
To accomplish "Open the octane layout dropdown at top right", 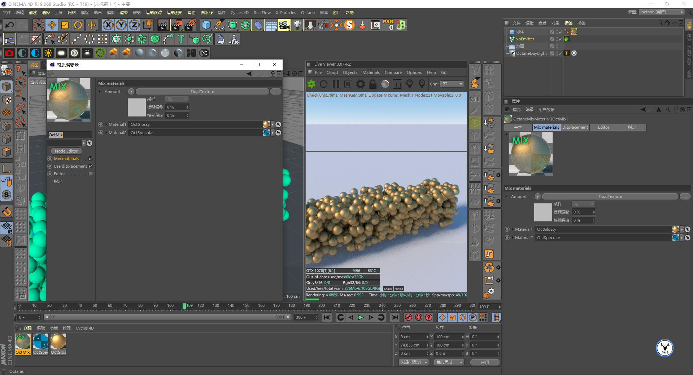I will [x=662, y=12].
